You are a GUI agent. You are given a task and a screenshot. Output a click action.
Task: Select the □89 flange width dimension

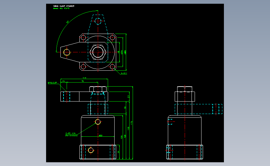(125, 52)
